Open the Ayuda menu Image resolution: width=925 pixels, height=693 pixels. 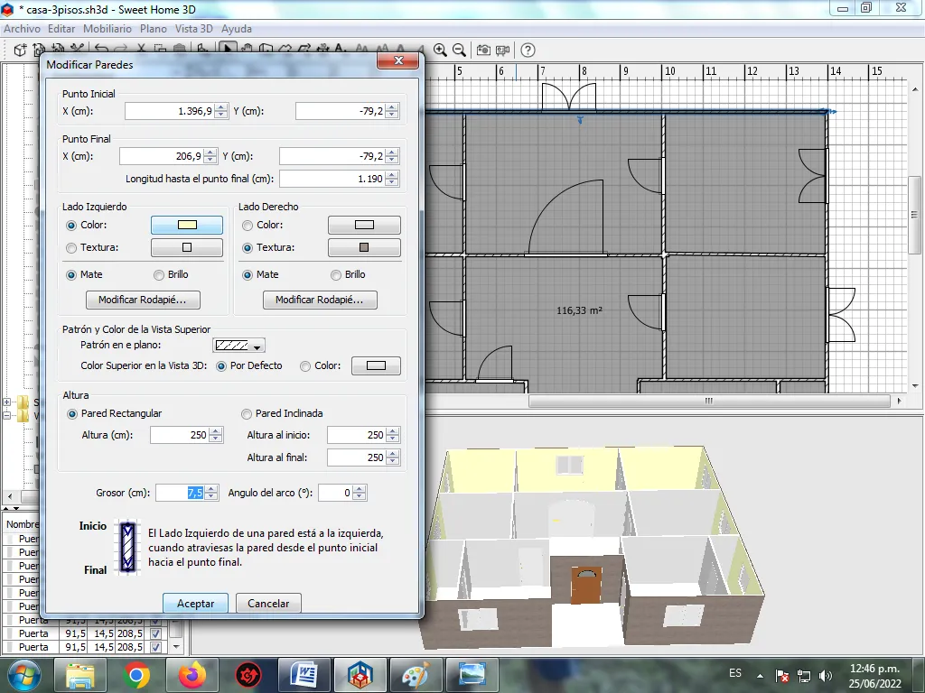click(237, 29)
